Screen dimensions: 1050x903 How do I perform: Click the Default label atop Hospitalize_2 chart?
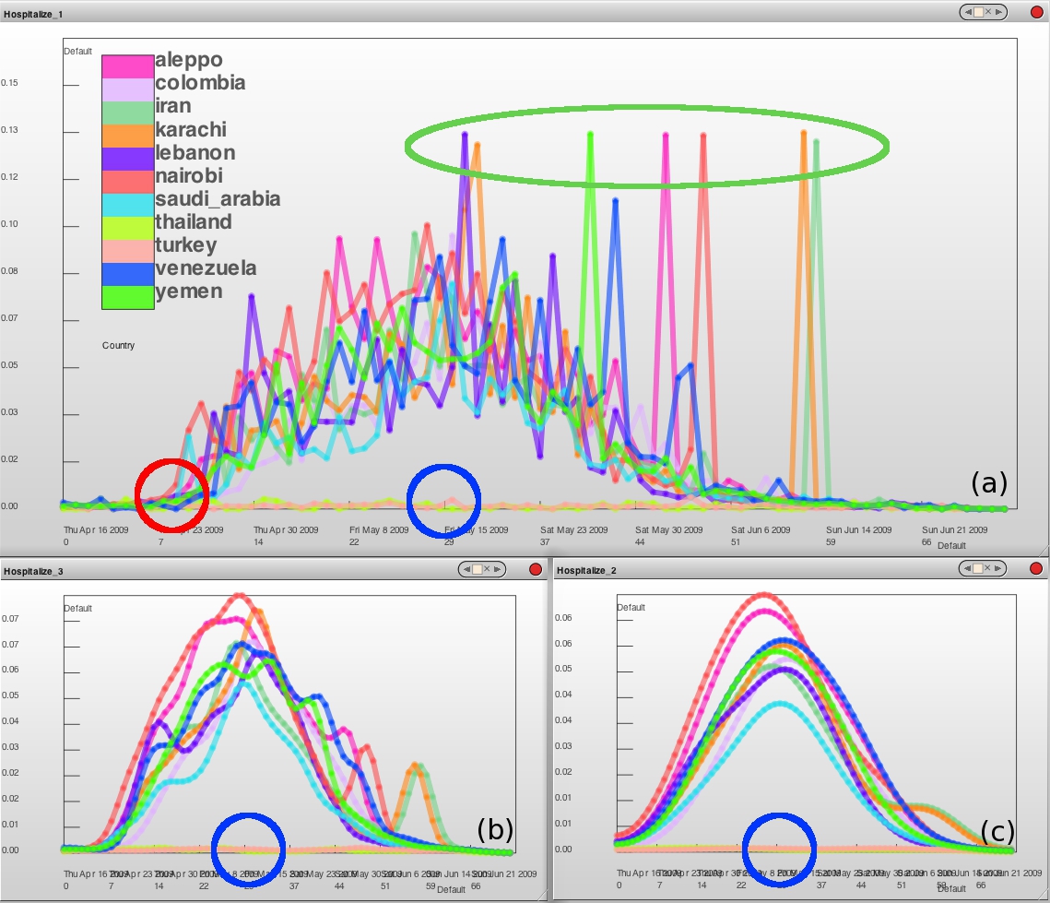[x=631, y=608]
